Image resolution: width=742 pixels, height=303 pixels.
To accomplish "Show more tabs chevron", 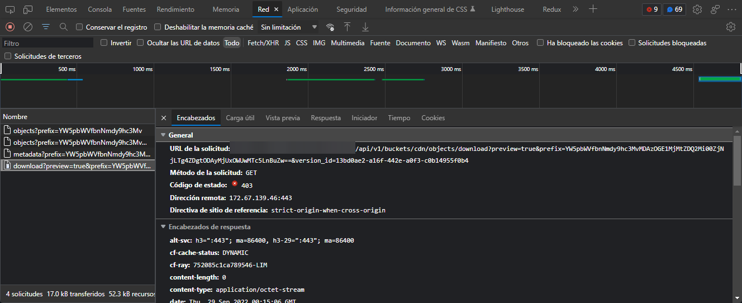I will 575,10.
